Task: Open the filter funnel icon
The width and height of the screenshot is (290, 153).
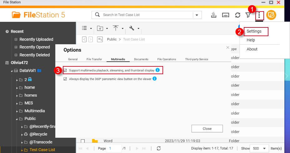Action: pos(248,15)
